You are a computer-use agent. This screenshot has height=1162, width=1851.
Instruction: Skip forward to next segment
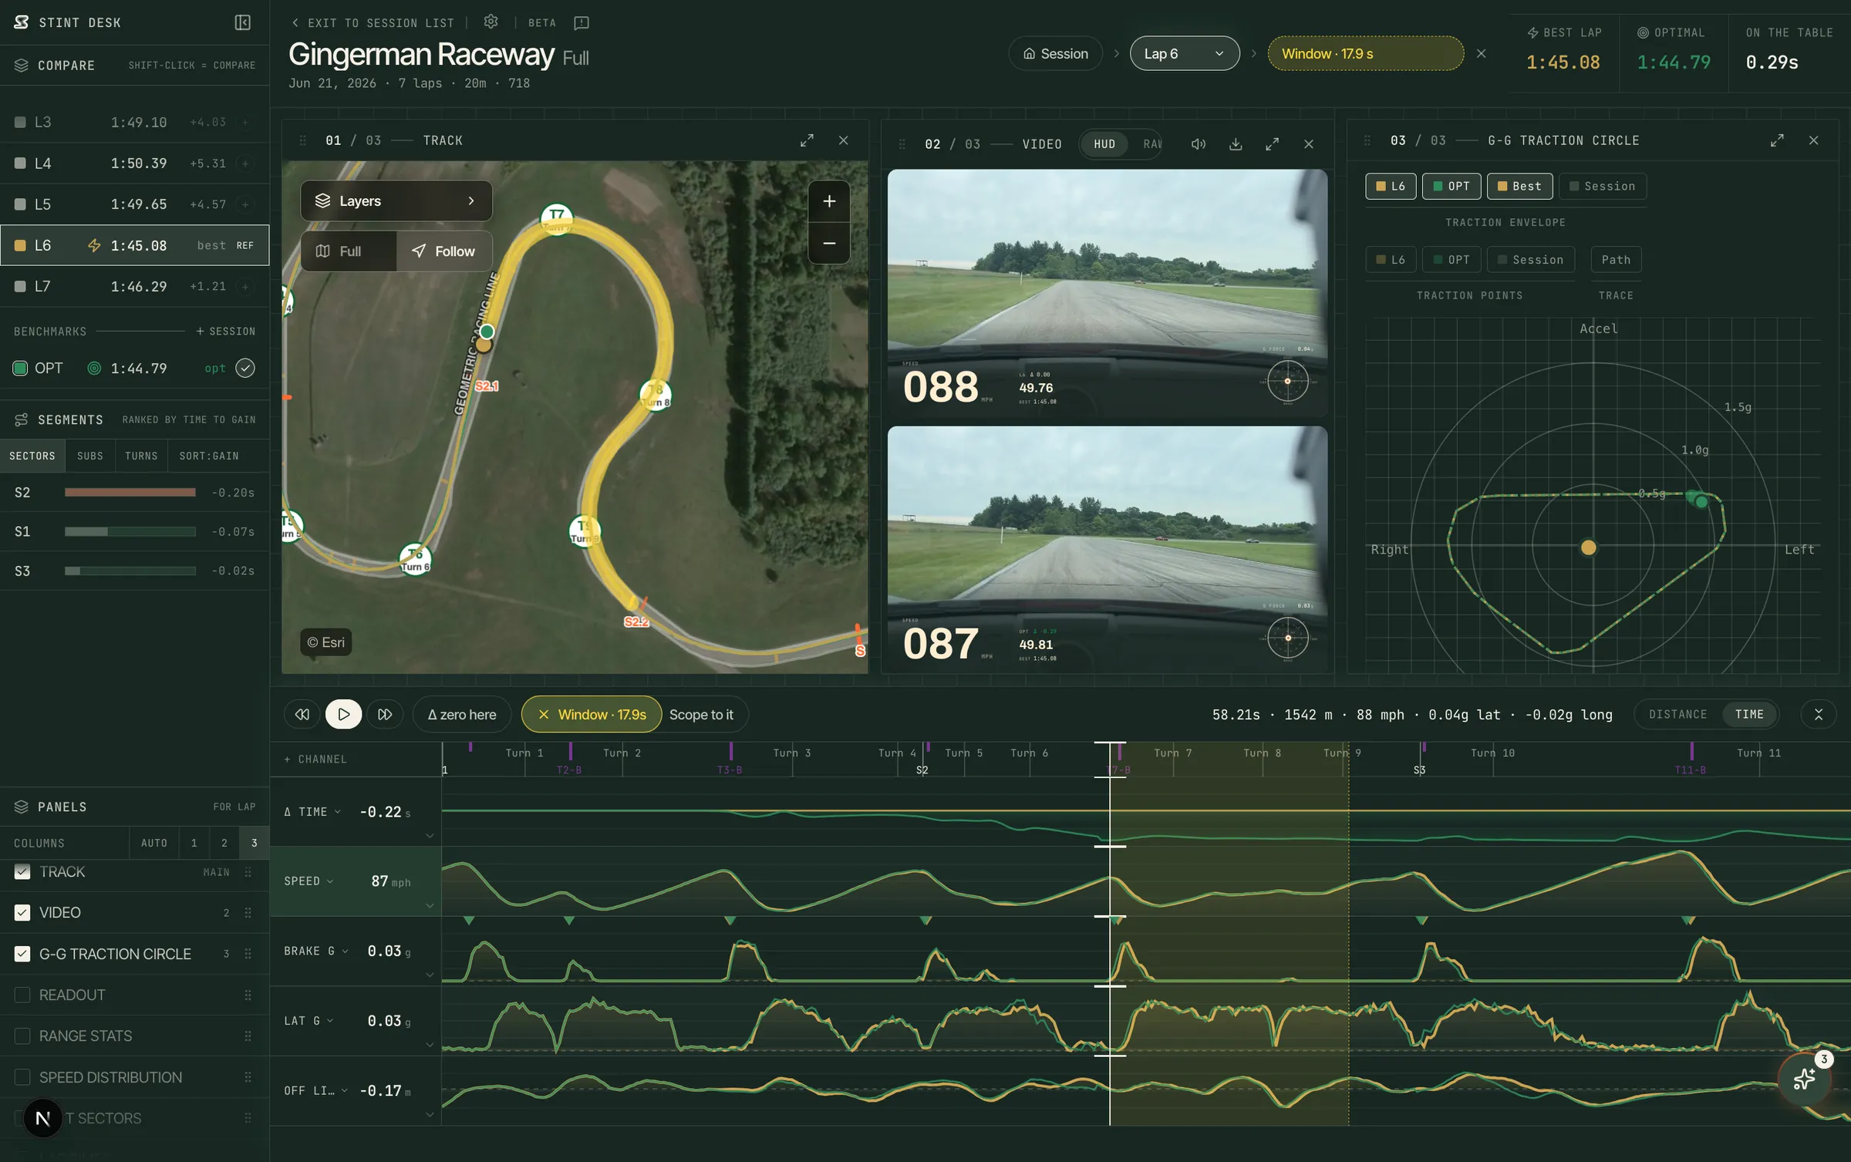[385, 714]
